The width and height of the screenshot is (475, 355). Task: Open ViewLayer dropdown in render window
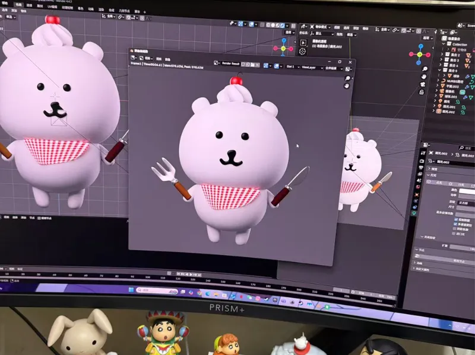click(x=312, y=68)
